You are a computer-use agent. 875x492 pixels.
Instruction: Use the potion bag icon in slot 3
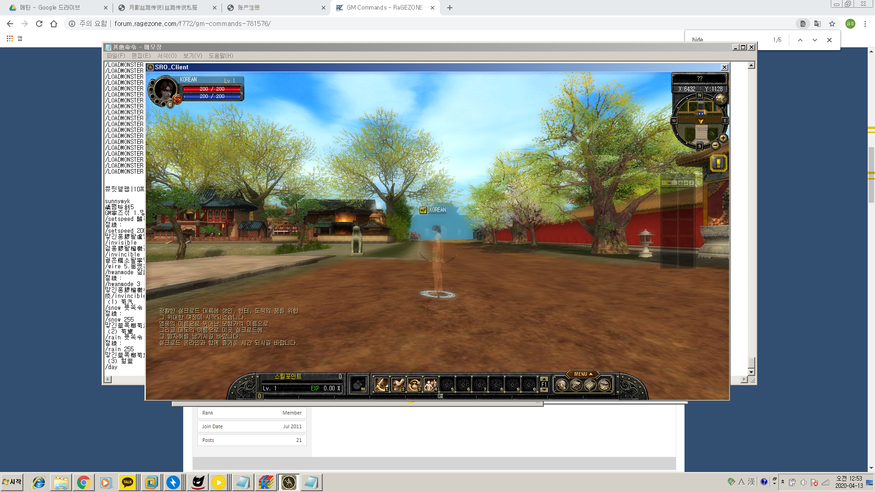pyautogui.click(x=414, y=385)
